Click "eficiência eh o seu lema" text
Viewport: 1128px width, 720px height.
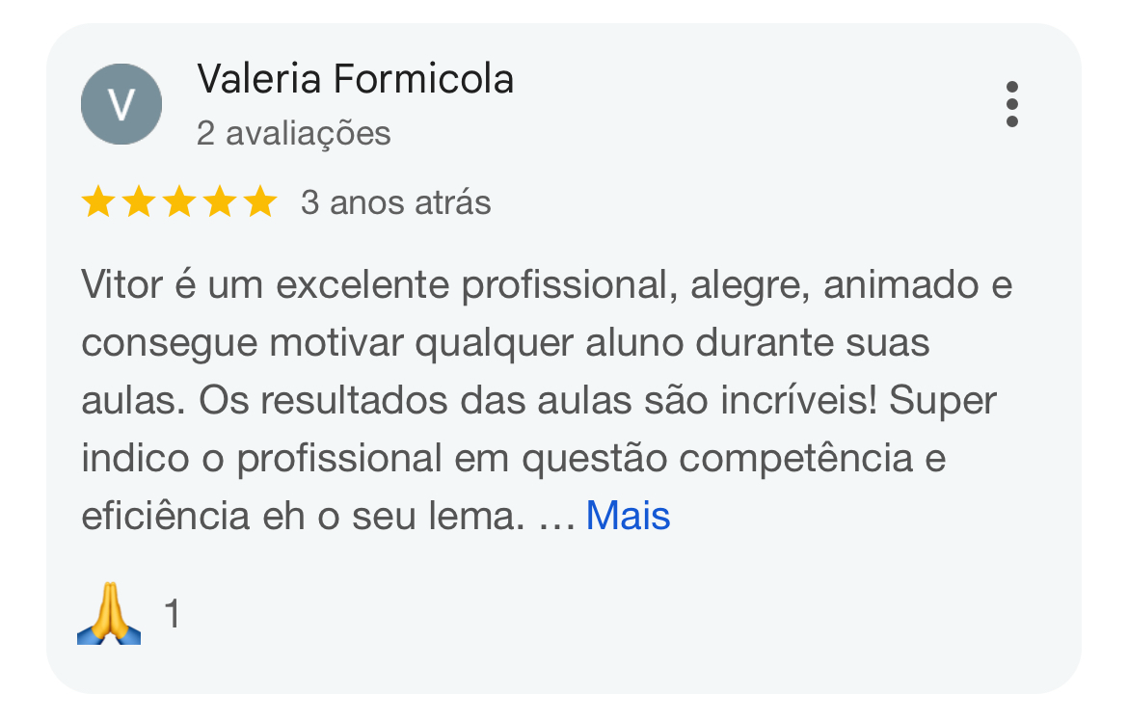[303, 517]
